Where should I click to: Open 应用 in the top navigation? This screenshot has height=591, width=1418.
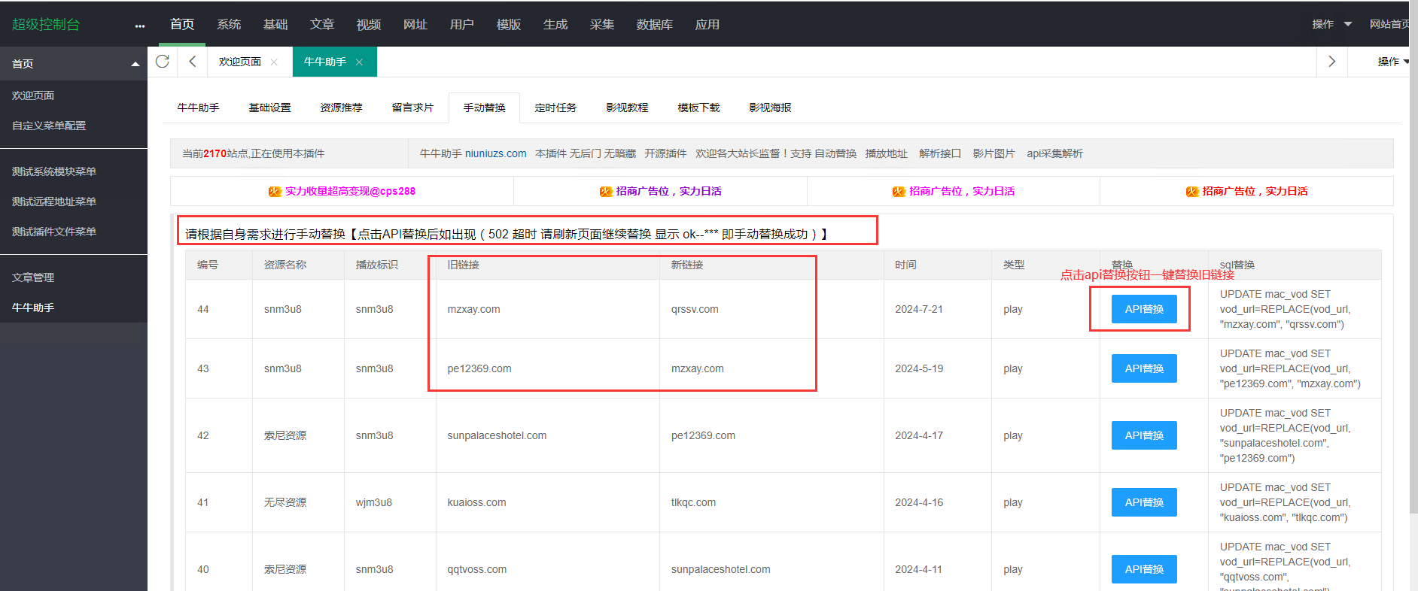707,24
